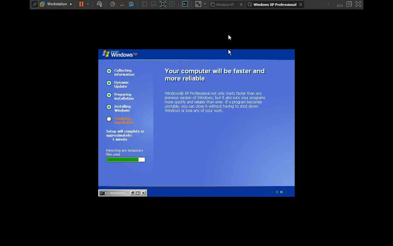Click the Dynamic Update step indicator
Screen dimensions: 393x246
click(109, 83)
